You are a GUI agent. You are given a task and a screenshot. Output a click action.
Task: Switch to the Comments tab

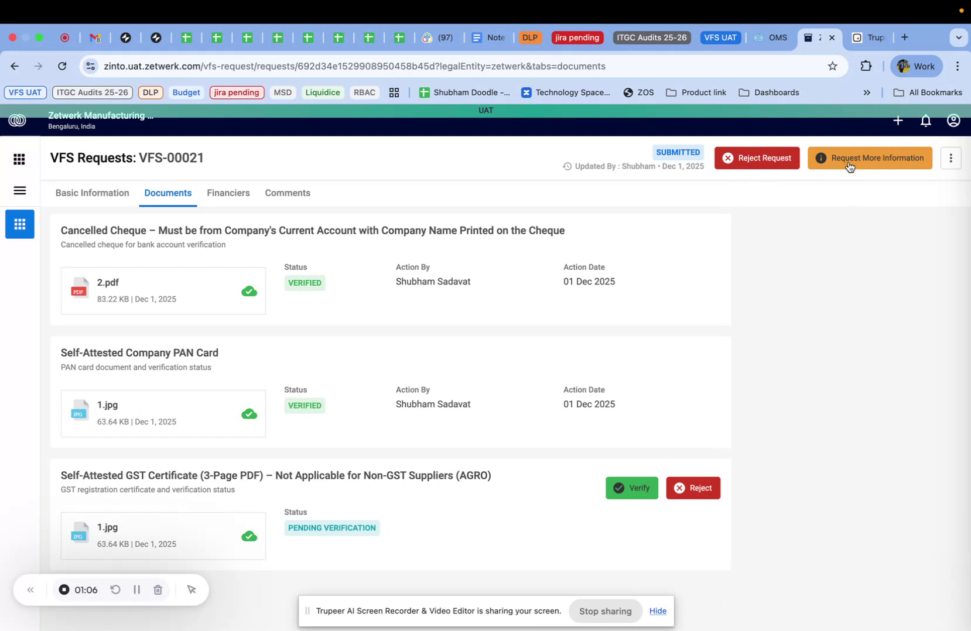click(x=288, y=193)
